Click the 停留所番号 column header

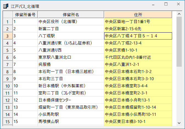[x=25, y=14]
